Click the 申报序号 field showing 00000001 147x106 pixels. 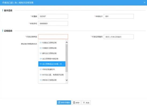point(53,23)
